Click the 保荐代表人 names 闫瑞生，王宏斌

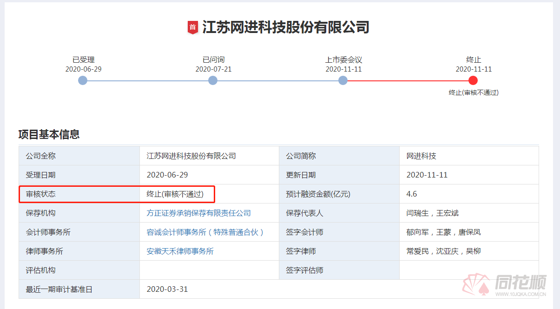point(432,213)
